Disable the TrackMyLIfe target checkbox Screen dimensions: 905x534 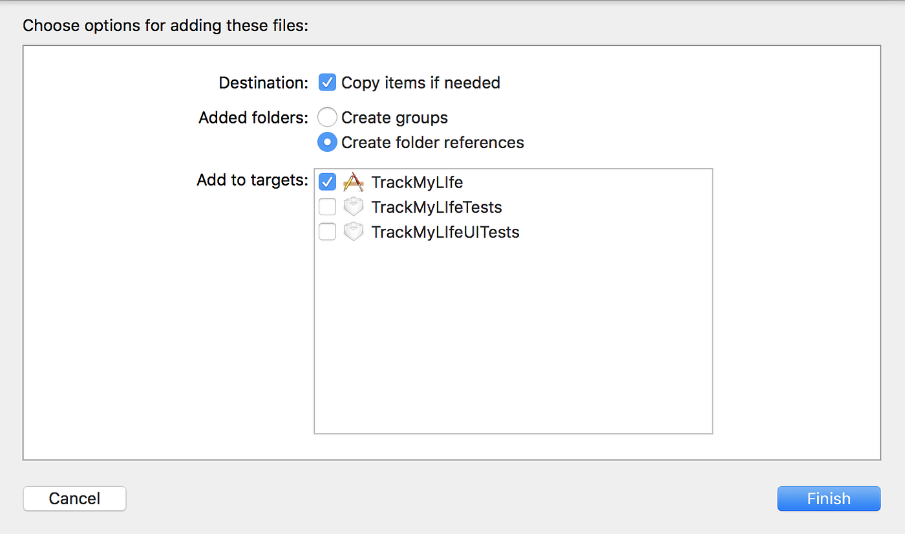327,182
